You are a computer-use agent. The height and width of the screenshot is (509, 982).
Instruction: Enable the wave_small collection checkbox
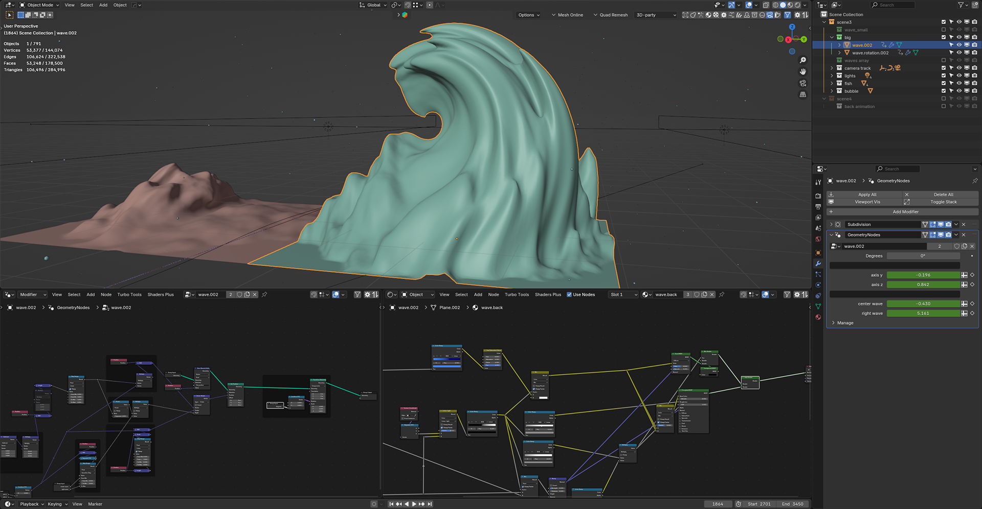point(944,30)
